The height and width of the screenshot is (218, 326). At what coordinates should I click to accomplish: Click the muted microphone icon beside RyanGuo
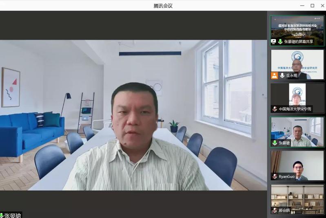pyautogui.click(x=275, y=176)
